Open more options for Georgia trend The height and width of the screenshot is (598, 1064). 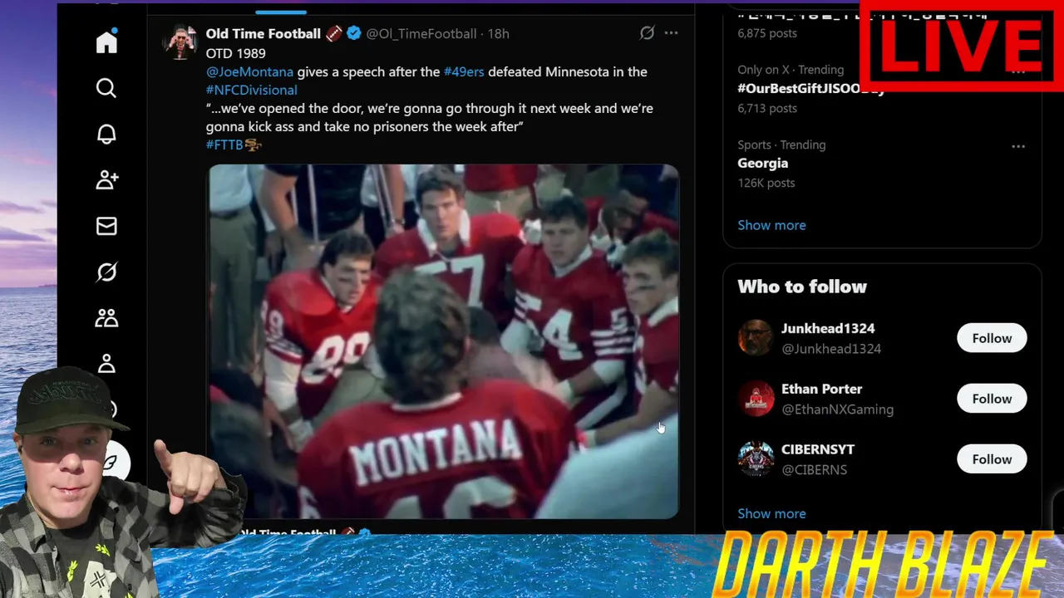pos(1018,146)
